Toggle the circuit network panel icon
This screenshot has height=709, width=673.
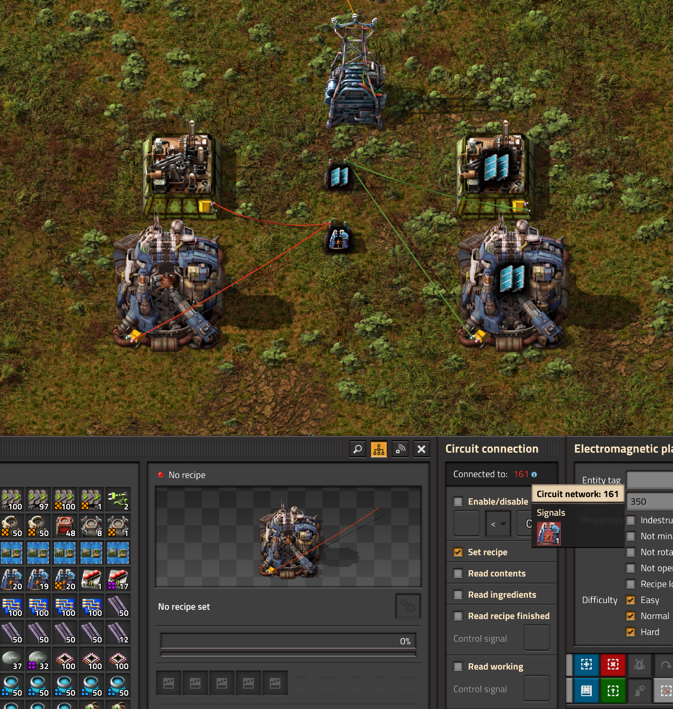[x=379, y=449]
